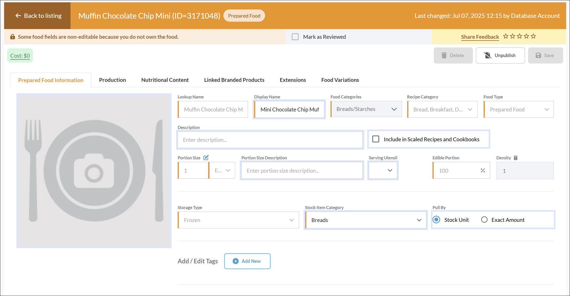Rate with the fifth feedback star
This screenshot has height=296, width=570.
click(533, 36)
